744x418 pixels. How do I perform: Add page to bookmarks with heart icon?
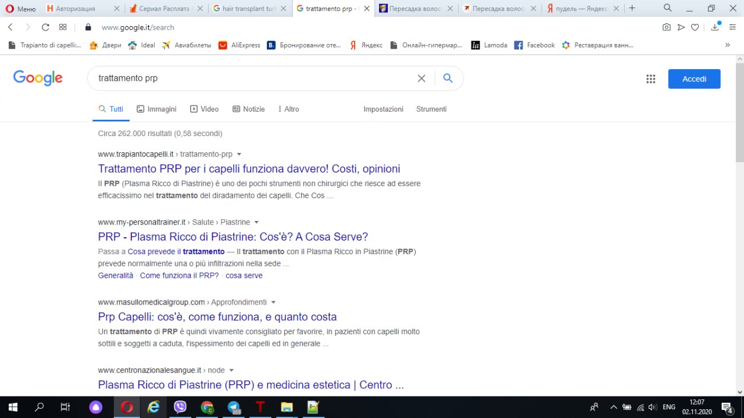pyautogui.click(x=695, y=27)
